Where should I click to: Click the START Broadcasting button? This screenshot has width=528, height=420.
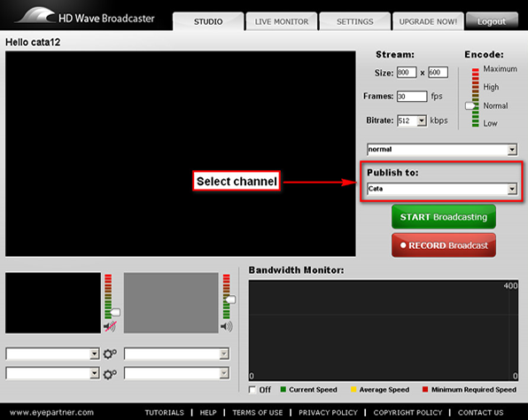[x=444, y=216]
